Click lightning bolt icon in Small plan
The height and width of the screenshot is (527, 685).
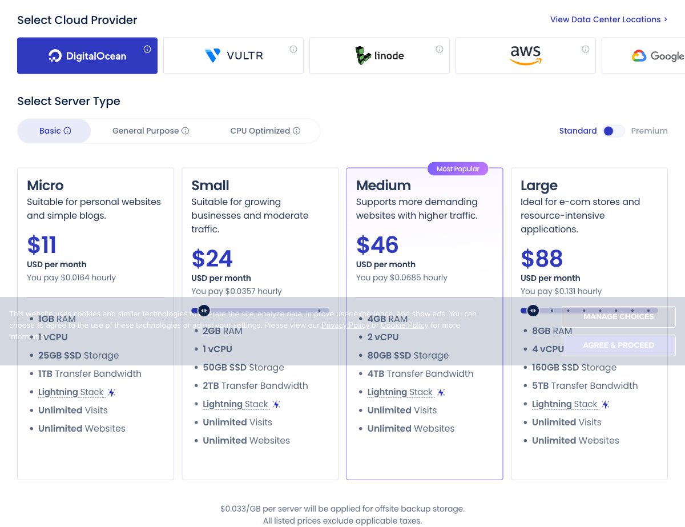(276, 404)
